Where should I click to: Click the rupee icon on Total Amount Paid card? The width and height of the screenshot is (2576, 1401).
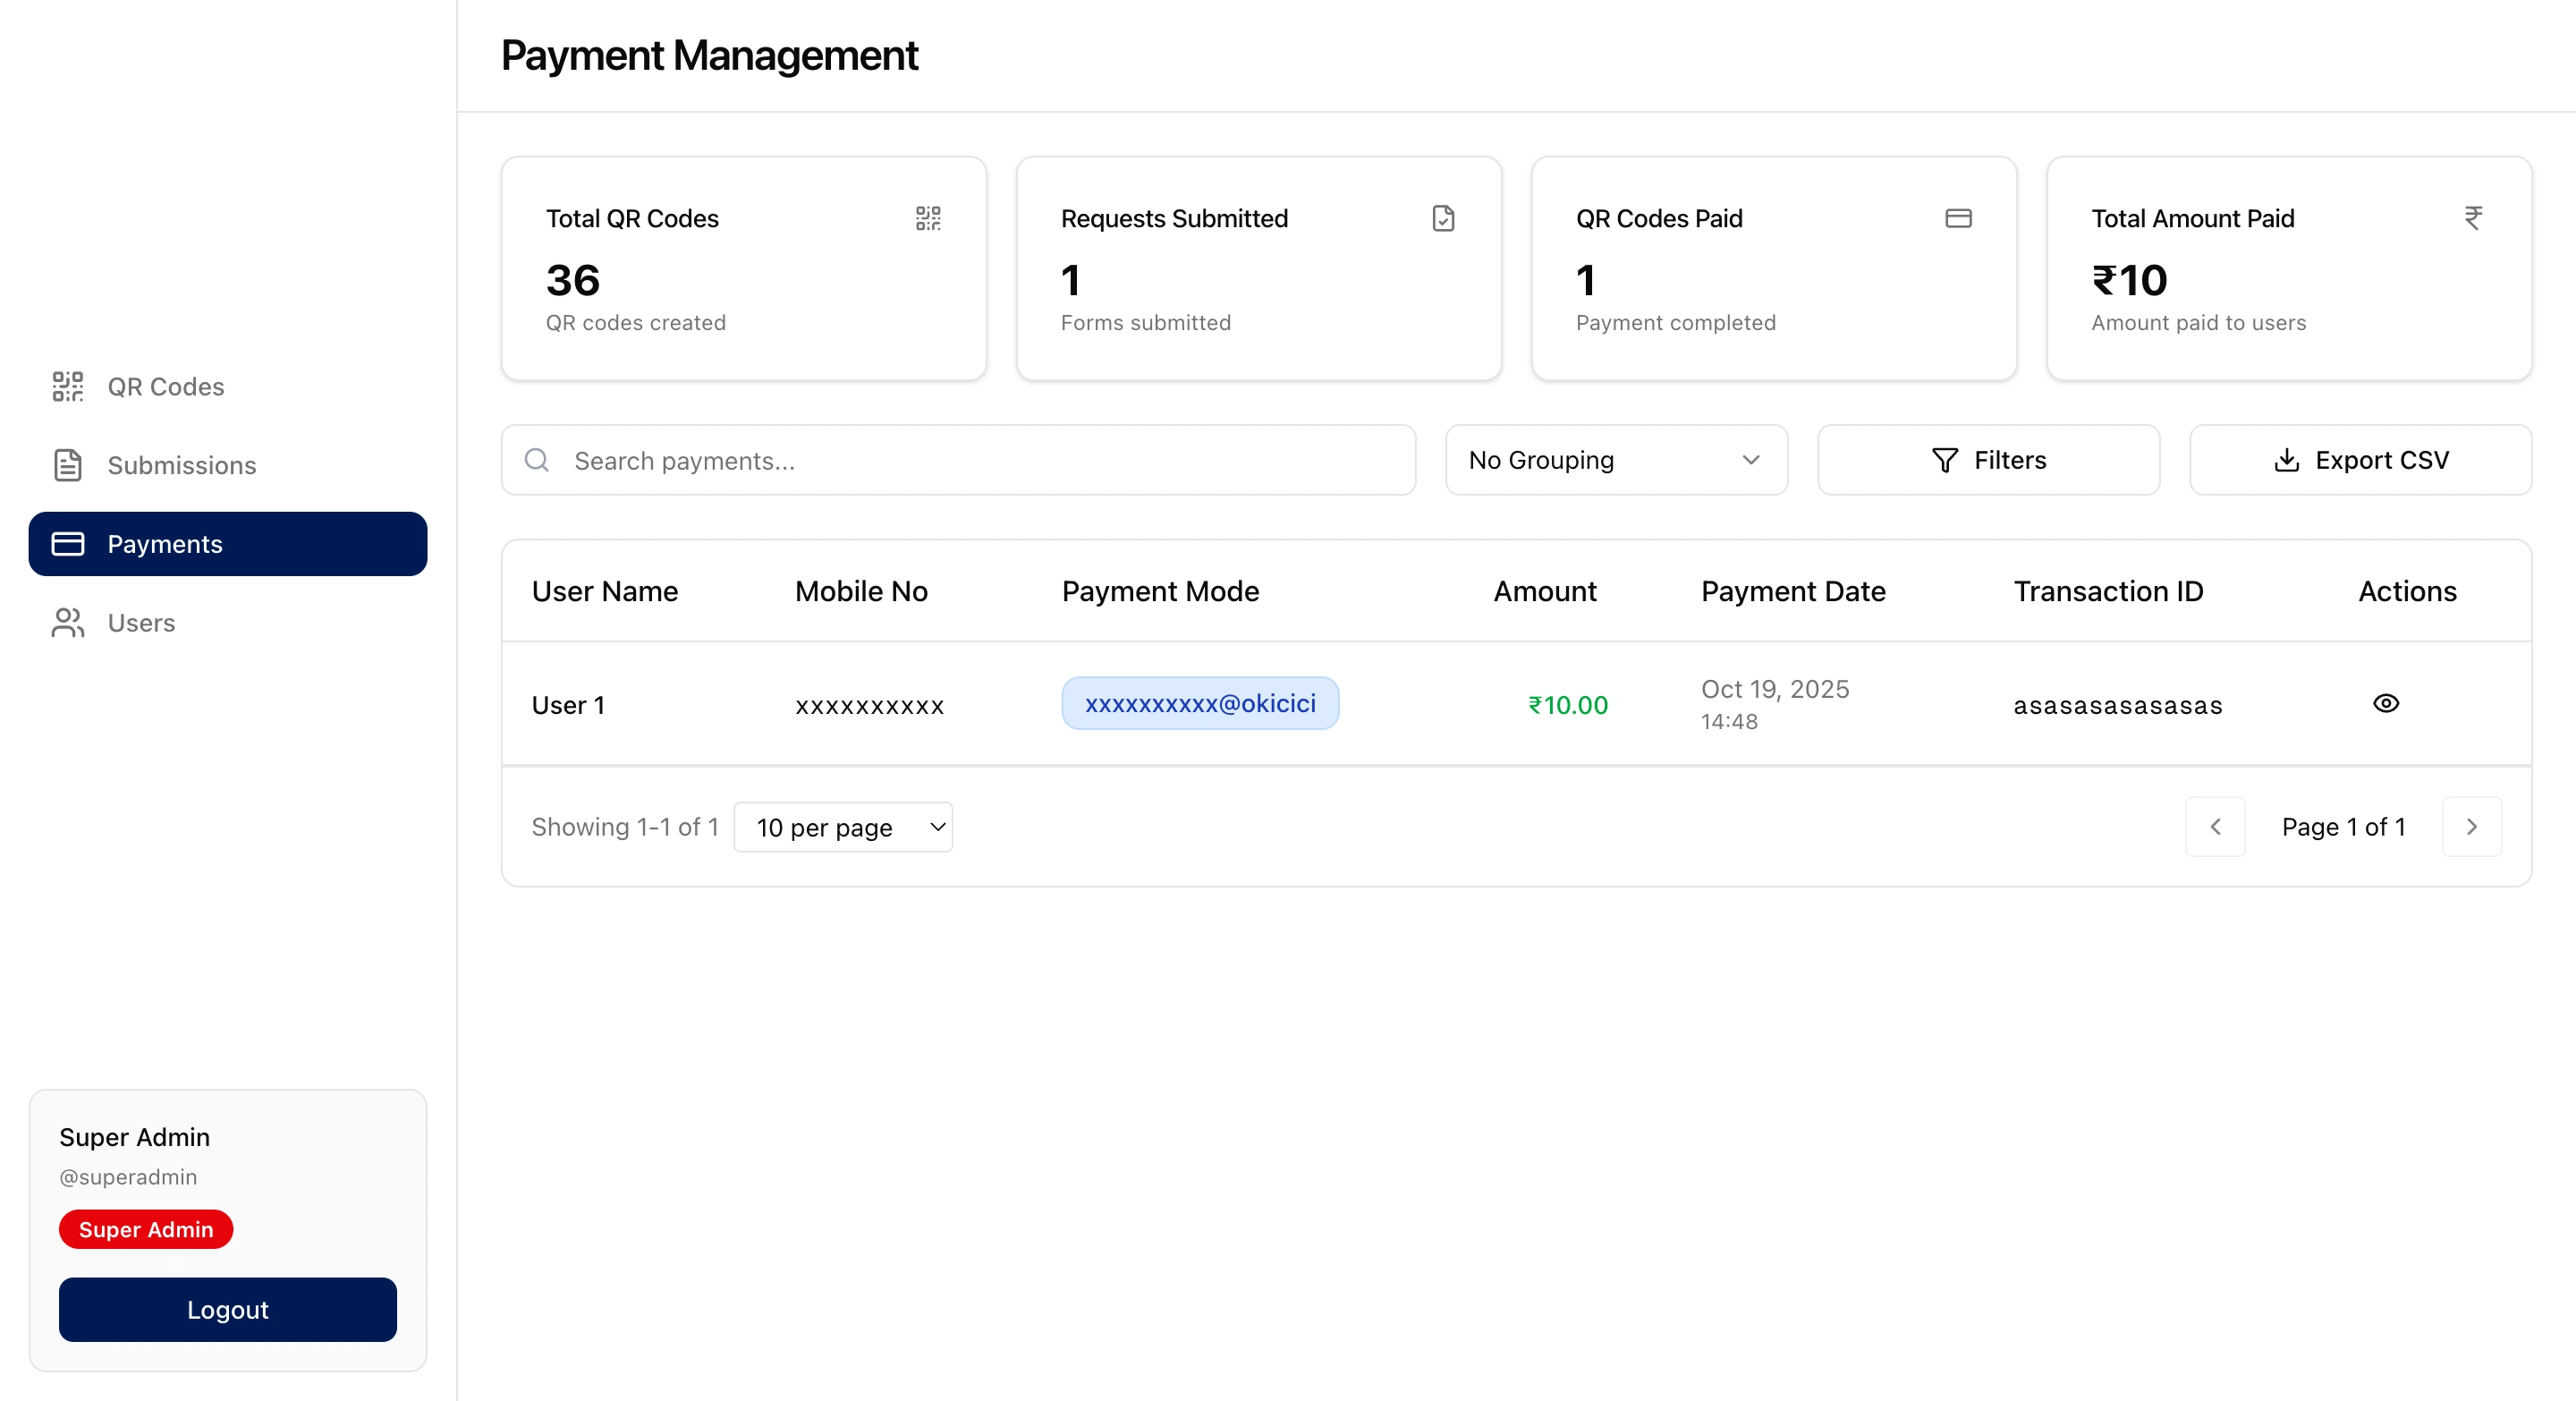2473,218
